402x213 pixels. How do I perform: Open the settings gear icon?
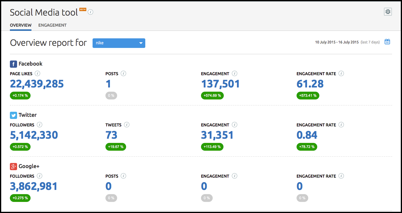[x=388, y=12]
